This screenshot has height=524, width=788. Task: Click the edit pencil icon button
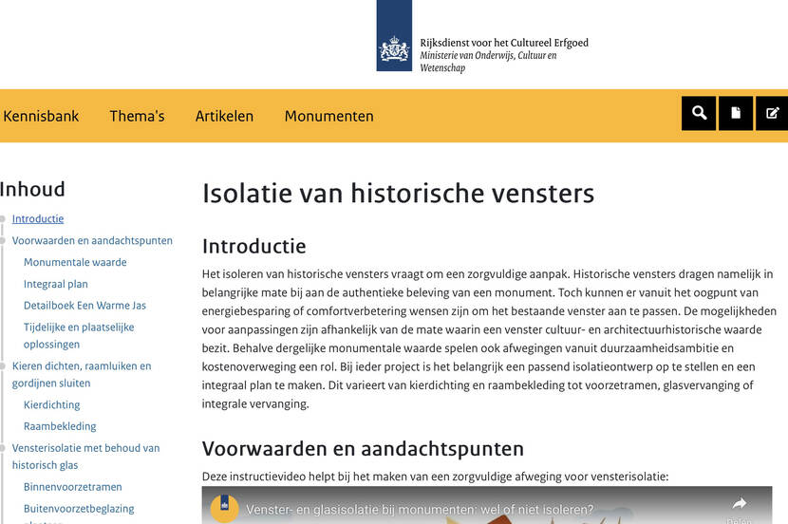point(773,113)
